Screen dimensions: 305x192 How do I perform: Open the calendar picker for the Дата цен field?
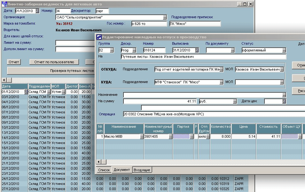[x=284, y=101]
